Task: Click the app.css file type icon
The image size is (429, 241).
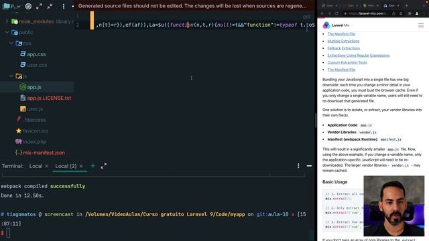Action: [x=23, y=54]
